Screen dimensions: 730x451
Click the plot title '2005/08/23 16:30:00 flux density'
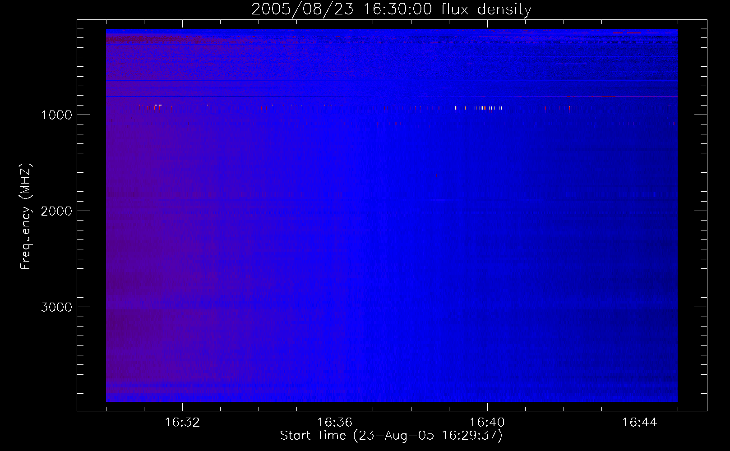pos(391,9)
